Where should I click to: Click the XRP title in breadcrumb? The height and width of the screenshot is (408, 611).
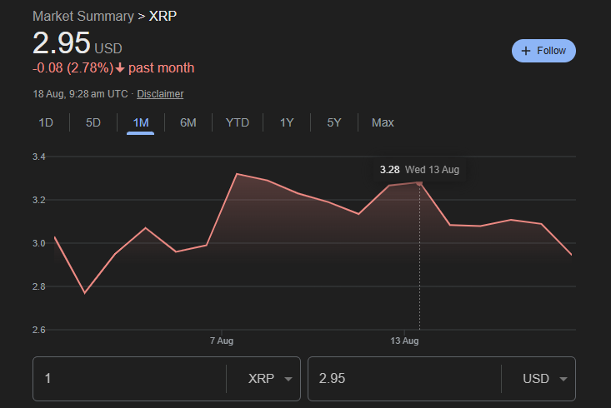(x=163, y=16)
